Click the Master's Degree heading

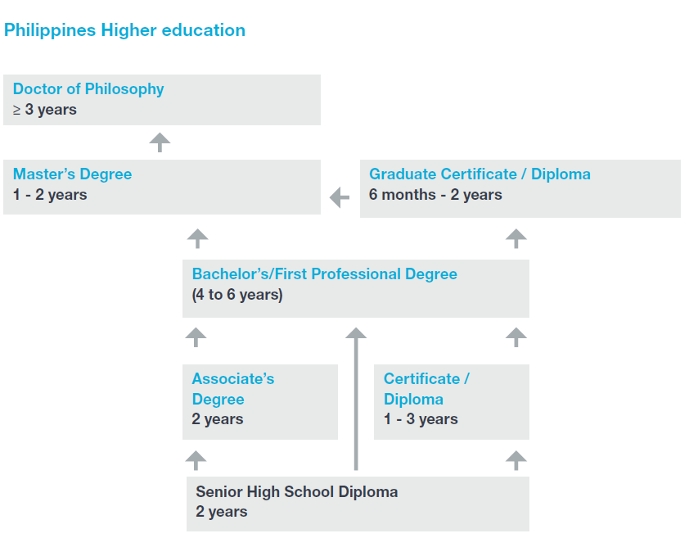pos(72,174)
